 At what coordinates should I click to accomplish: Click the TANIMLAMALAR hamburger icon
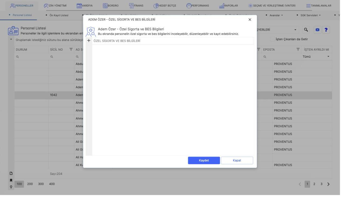point(308,6)
